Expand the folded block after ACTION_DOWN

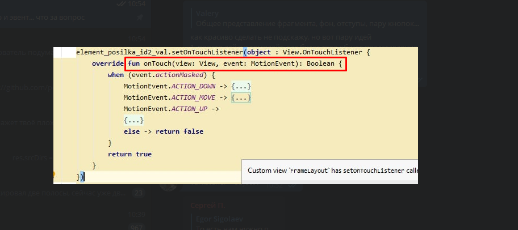point(241,87)
